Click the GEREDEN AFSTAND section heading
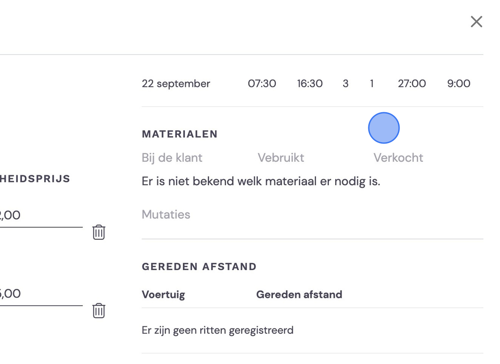This screenshot has width=500, height=364. (199, 267)
